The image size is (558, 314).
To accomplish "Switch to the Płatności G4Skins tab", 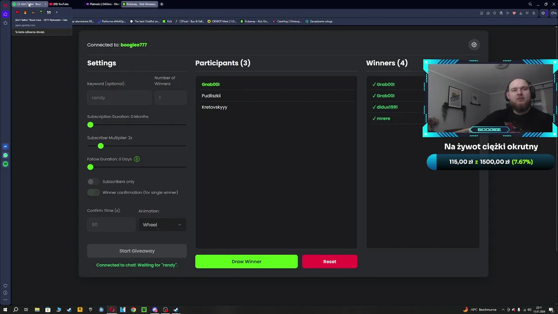I will (x=103, y=4).
